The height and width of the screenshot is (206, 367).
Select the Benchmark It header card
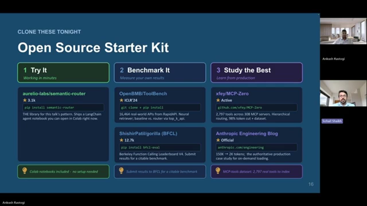coord(160,73)
